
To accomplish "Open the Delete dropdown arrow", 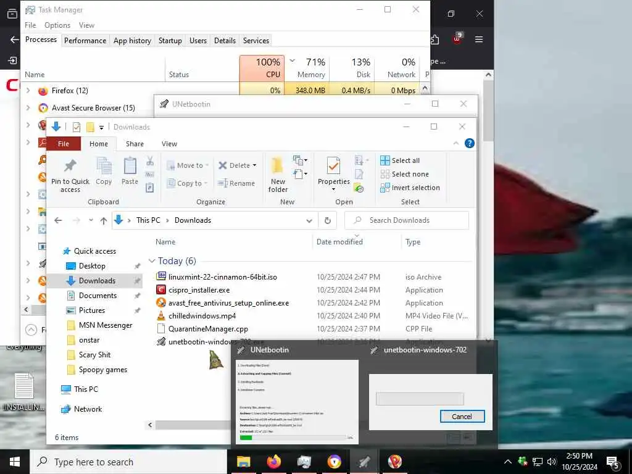I will tap(254, 165).
